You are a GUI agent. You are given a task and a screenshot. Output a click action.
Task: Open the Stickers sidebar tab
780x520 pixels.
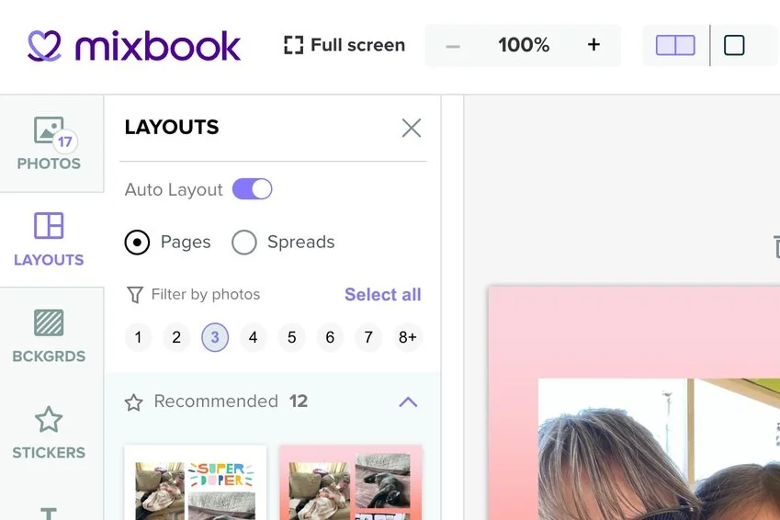tap(49, 433)
